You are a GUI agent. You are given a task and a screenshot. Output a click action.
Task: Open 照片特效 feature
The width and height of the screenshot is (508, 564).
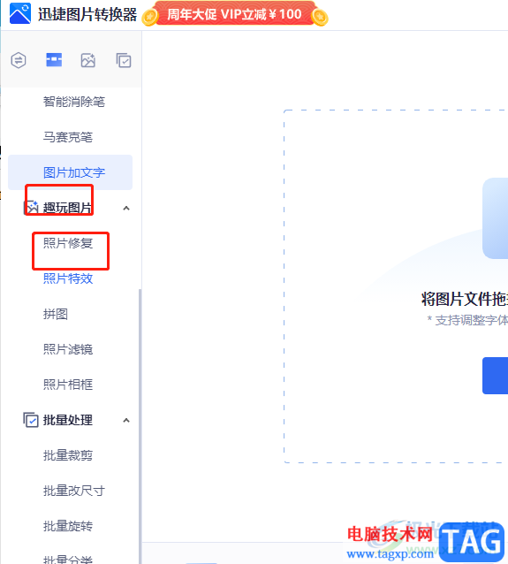68,278
